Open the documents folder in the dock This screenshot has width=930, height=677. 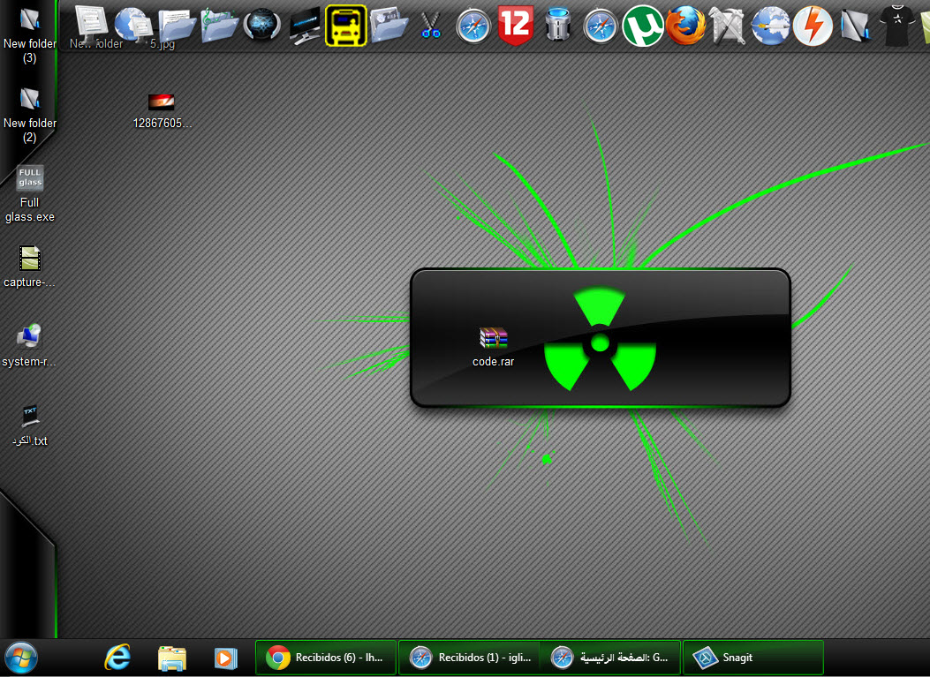(177, 26)
